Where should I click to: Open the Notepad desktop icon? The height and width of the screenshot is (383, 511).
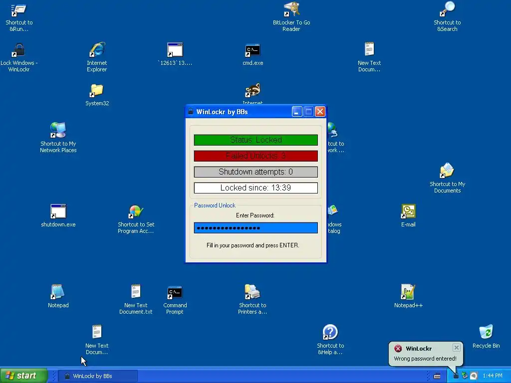pos(58,296)
